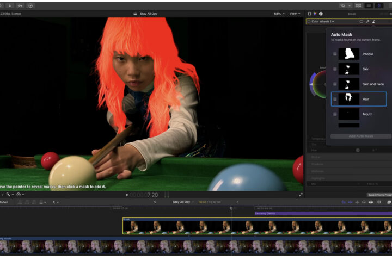Select the Skin mask thumbnail

(x=349, y=69)
